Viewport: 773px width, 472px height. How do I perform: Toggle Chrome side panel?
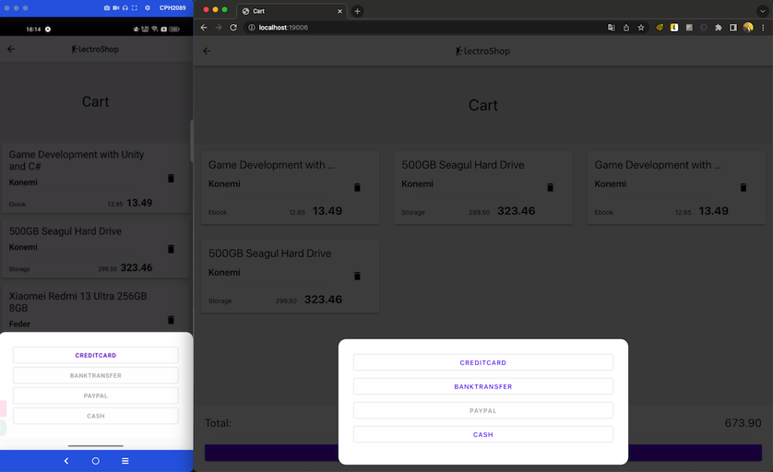click(733, 28)
